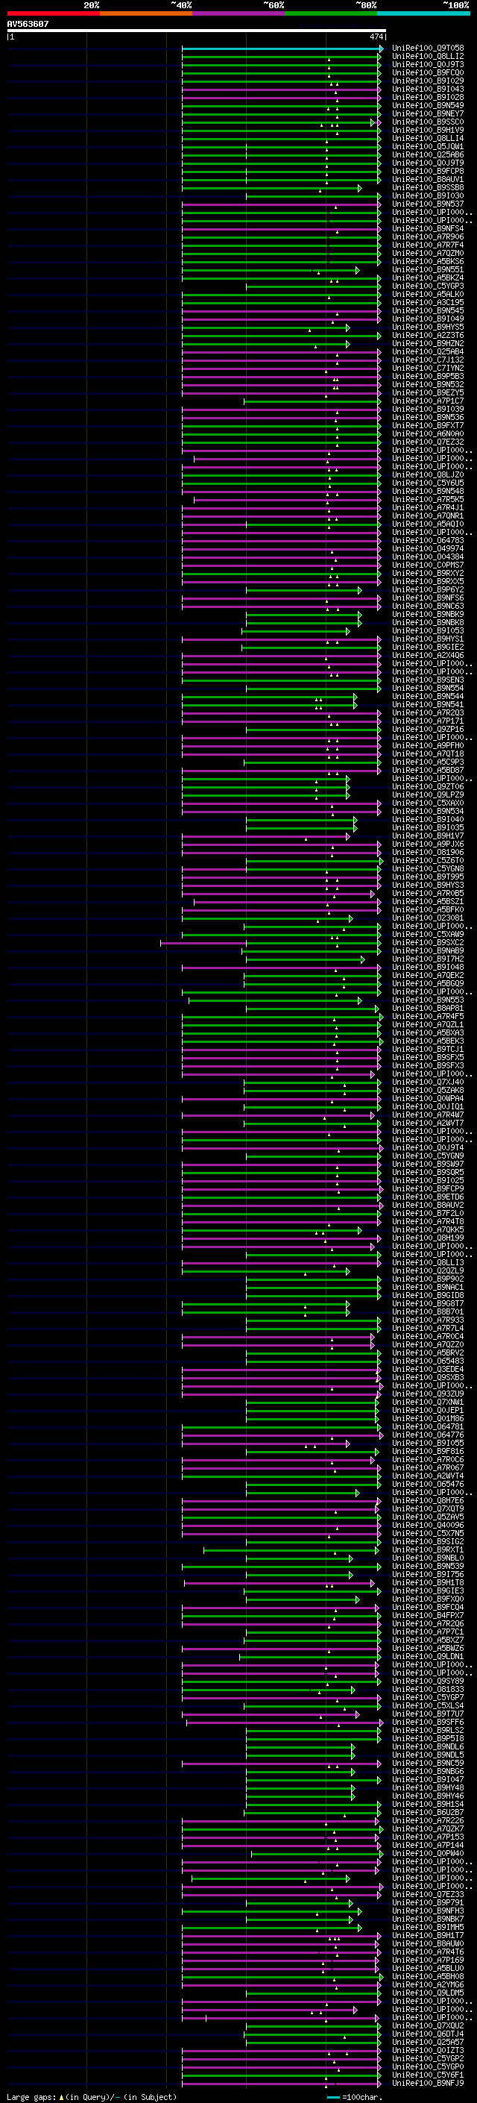Open hit UniRef100_B9NFS6
This screenshot has height=2103, width=477.
[428, 598]
